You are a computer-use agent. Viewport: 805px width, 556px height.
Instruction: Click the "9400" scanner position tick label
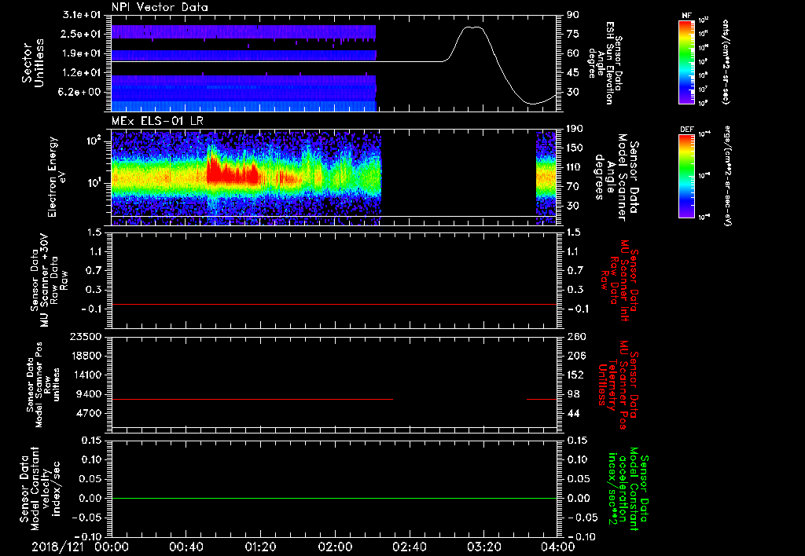click(89, 394)
